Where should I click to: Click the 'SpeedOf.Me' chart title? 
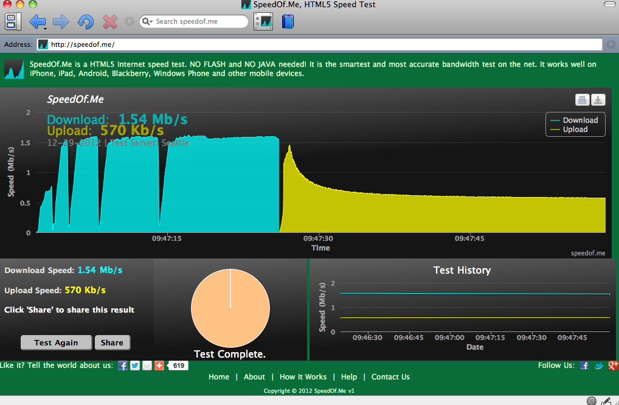(x=75, y=100)
